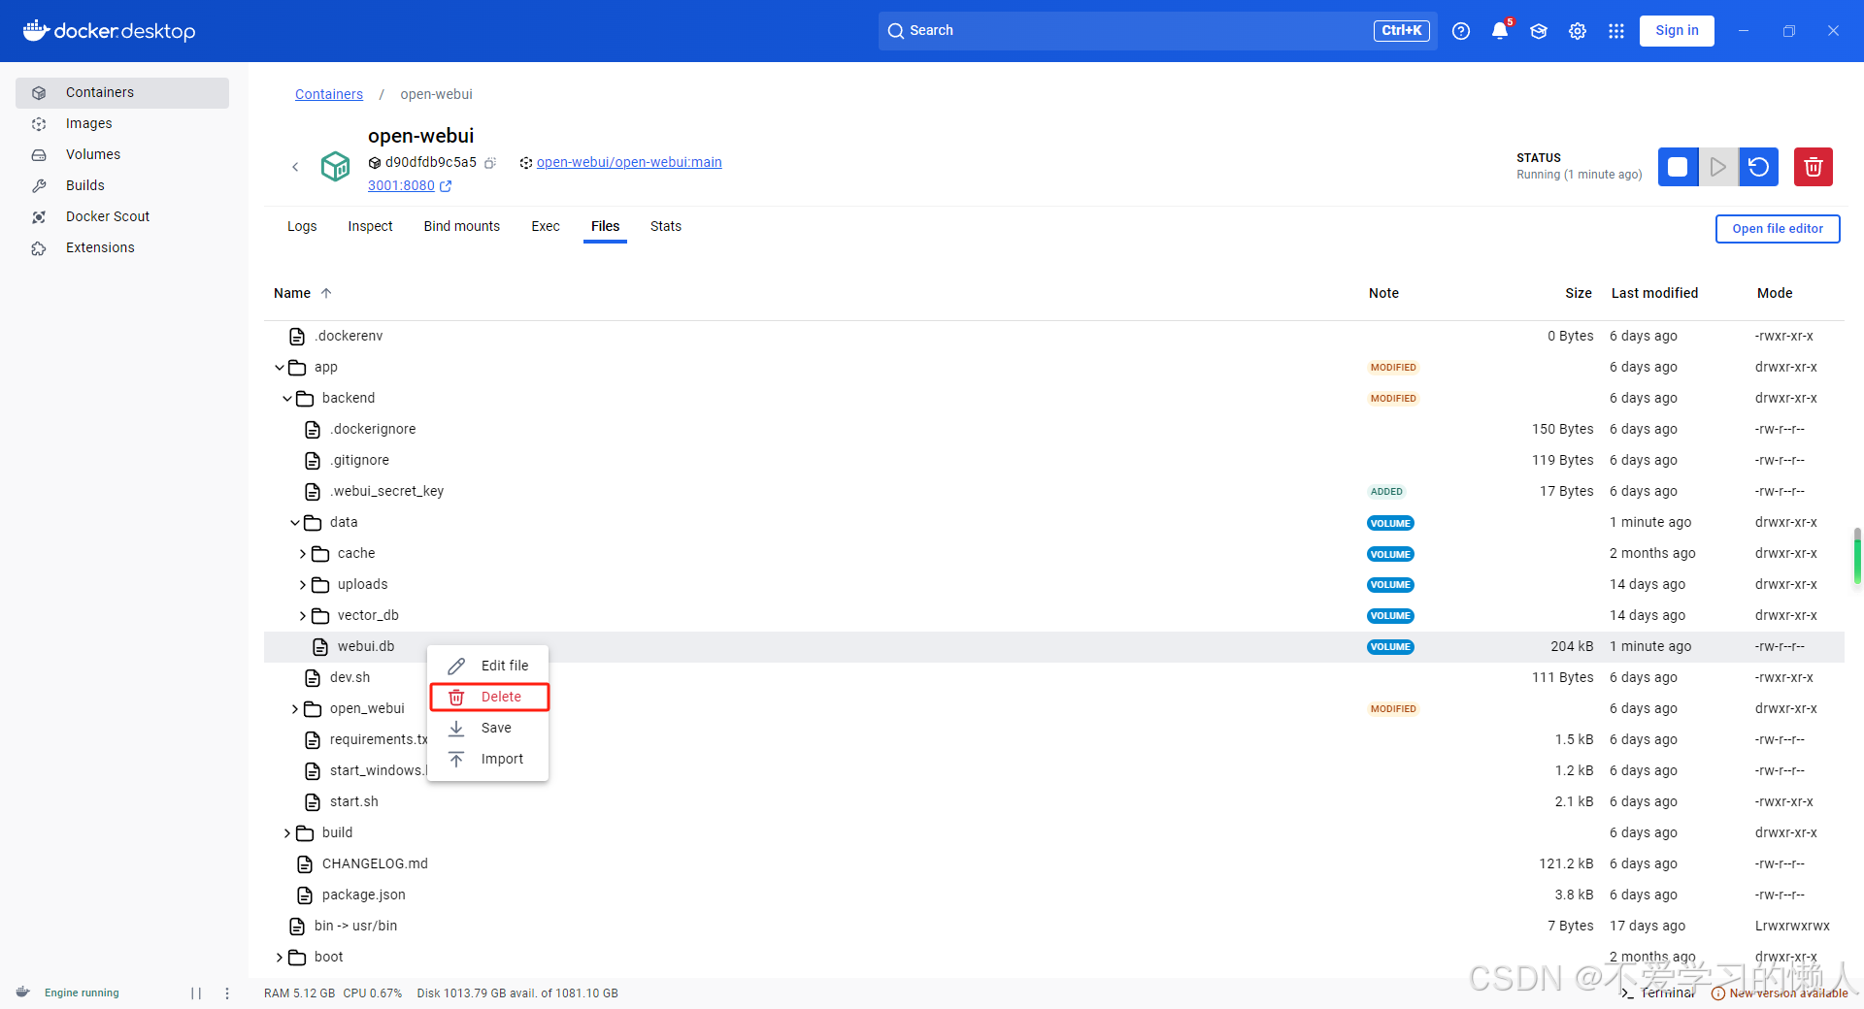Open Extensions from sidebar
The width and height of the screenshot is (1864, 1009).
pos(122,247)
